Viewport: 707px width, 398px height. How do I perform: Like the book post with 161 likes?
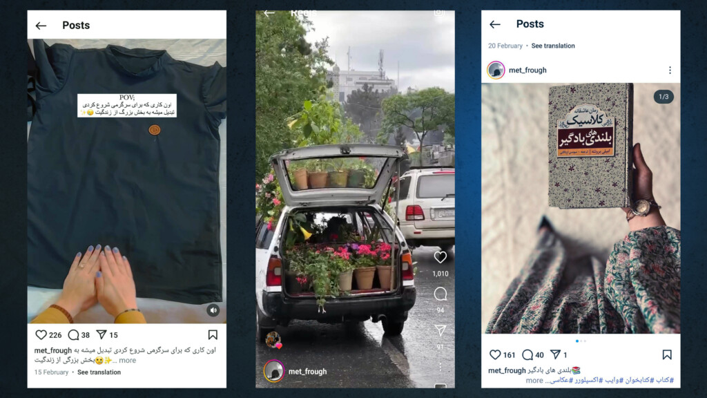[x=495, y=354]
